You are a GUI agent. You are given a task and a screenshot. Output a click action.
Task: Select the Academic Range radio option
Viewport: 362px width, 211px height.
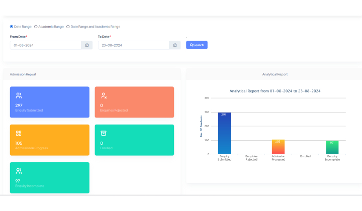(x=36, y=27)
